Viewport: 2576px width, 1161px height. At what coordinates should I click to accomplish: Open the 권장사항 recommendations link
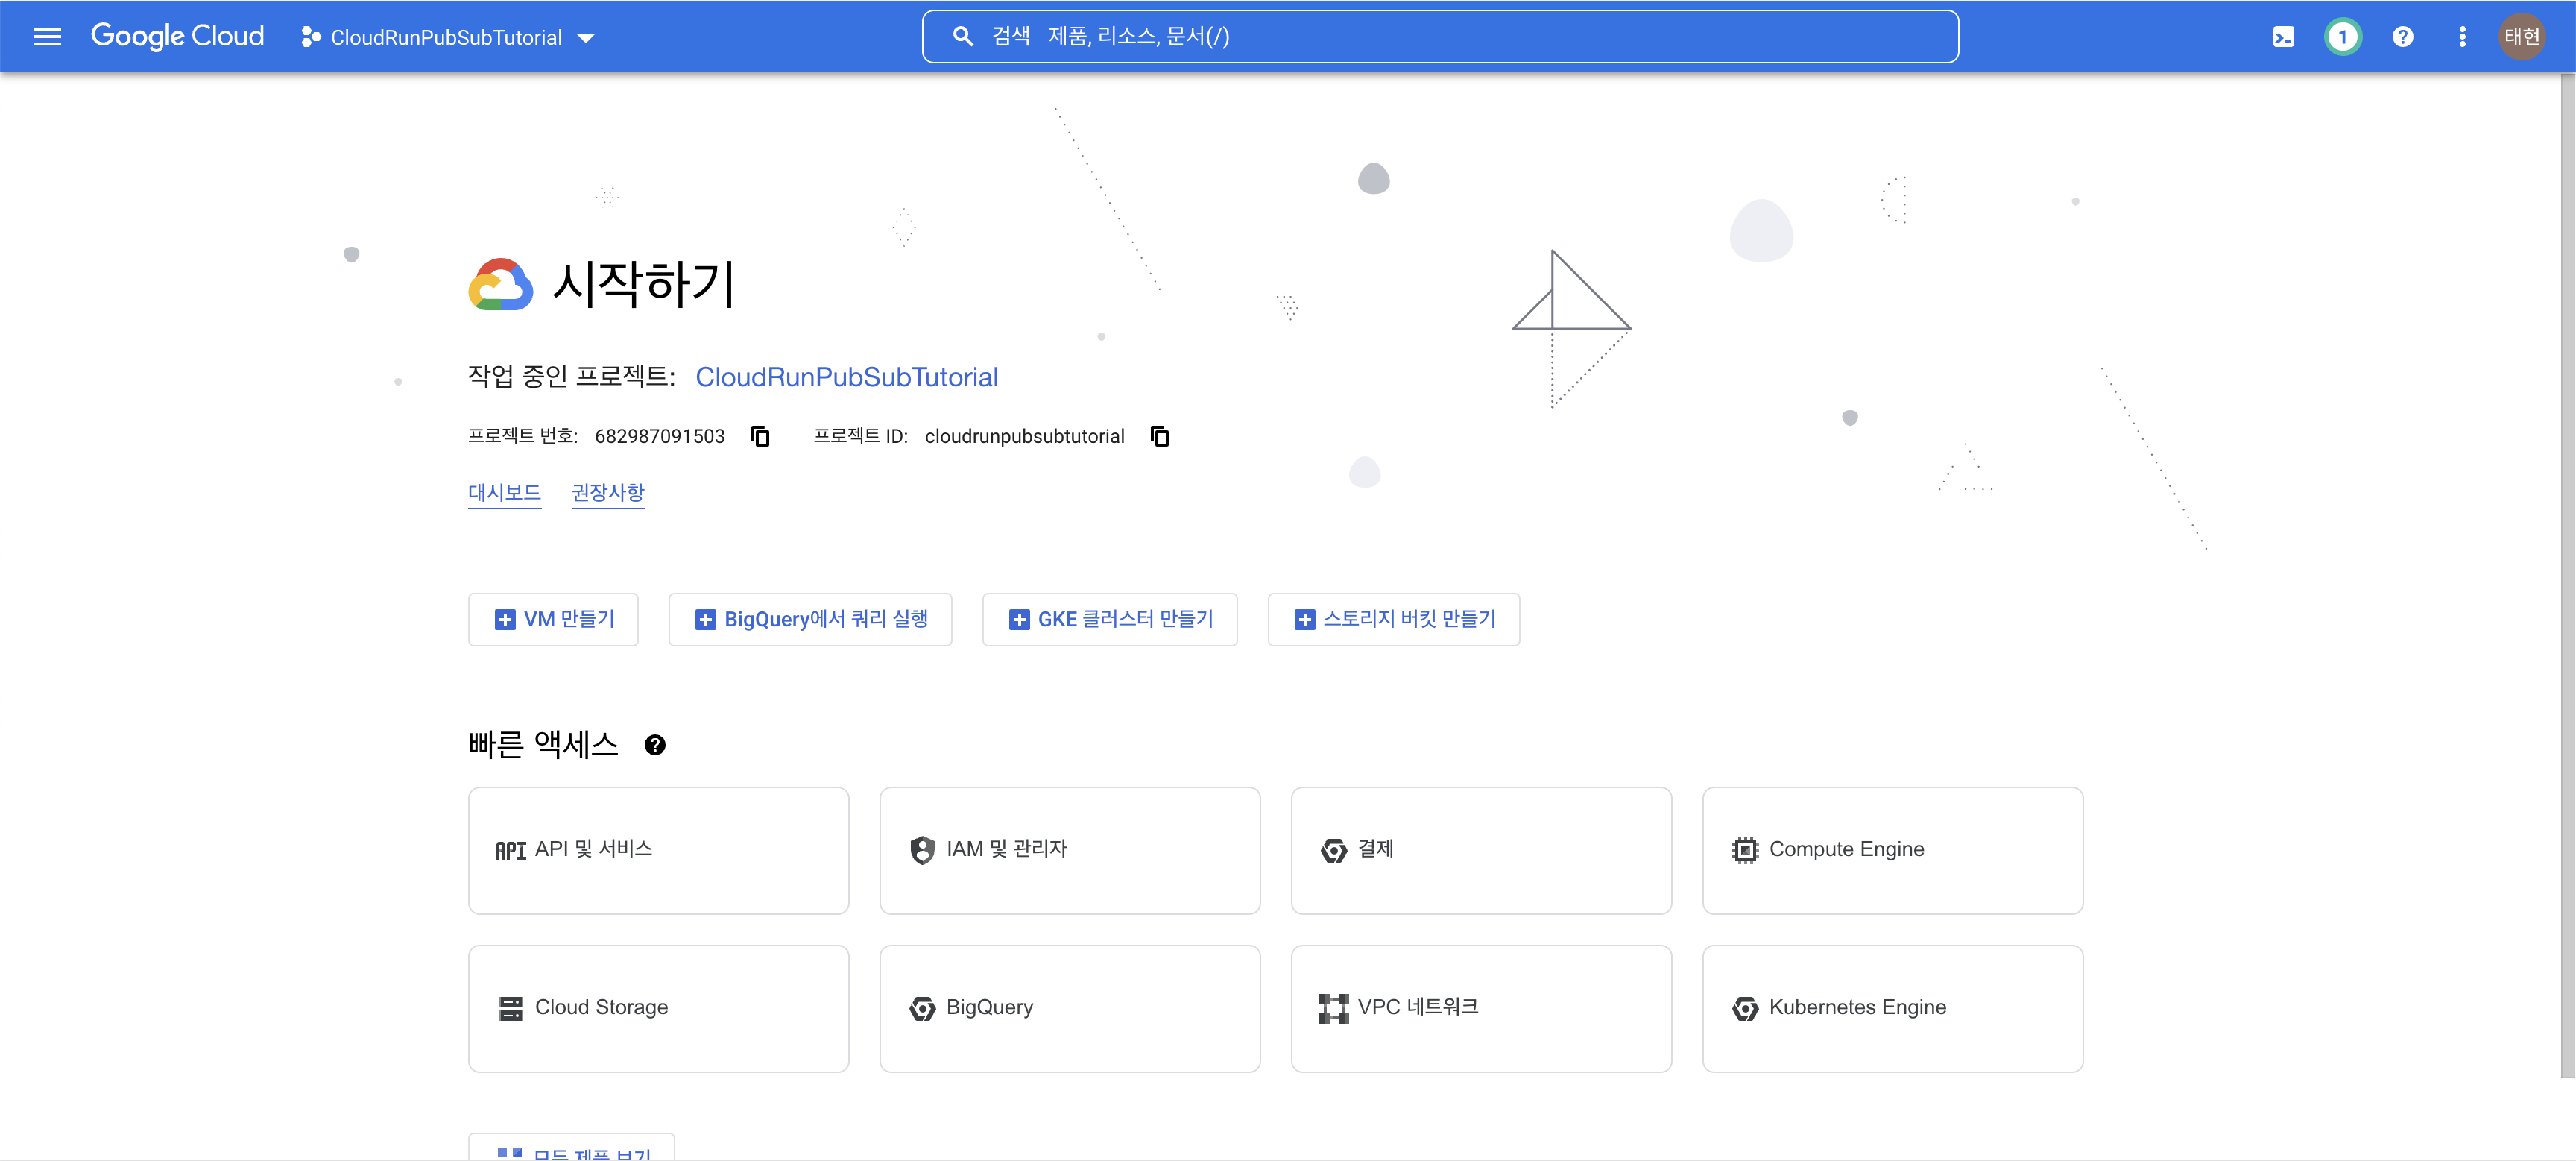click(x=608, y=492)
